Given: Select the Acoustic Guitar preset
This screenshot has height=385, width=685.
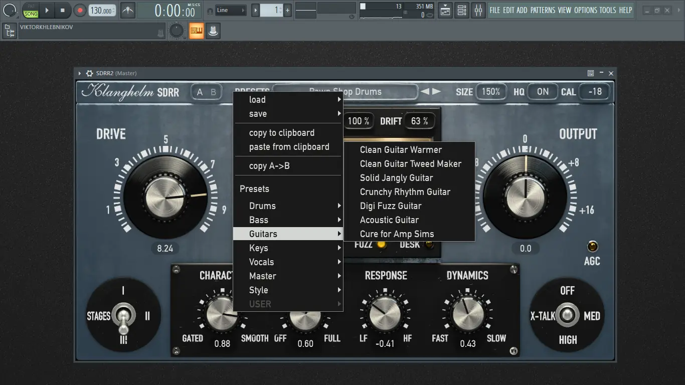Looking at the screenshot, I should pyautogui.click(x=409, y=220).
